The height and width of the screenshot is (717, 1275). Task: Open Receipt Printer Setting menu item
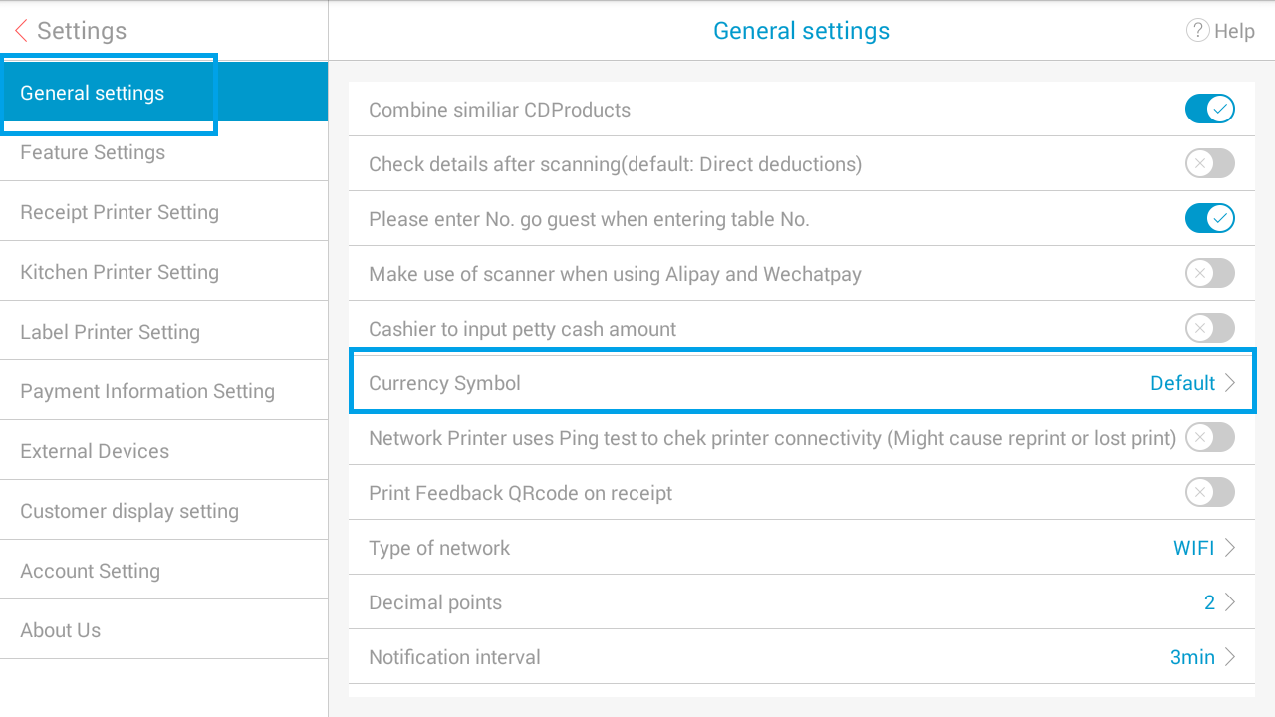tap(163, 212)
